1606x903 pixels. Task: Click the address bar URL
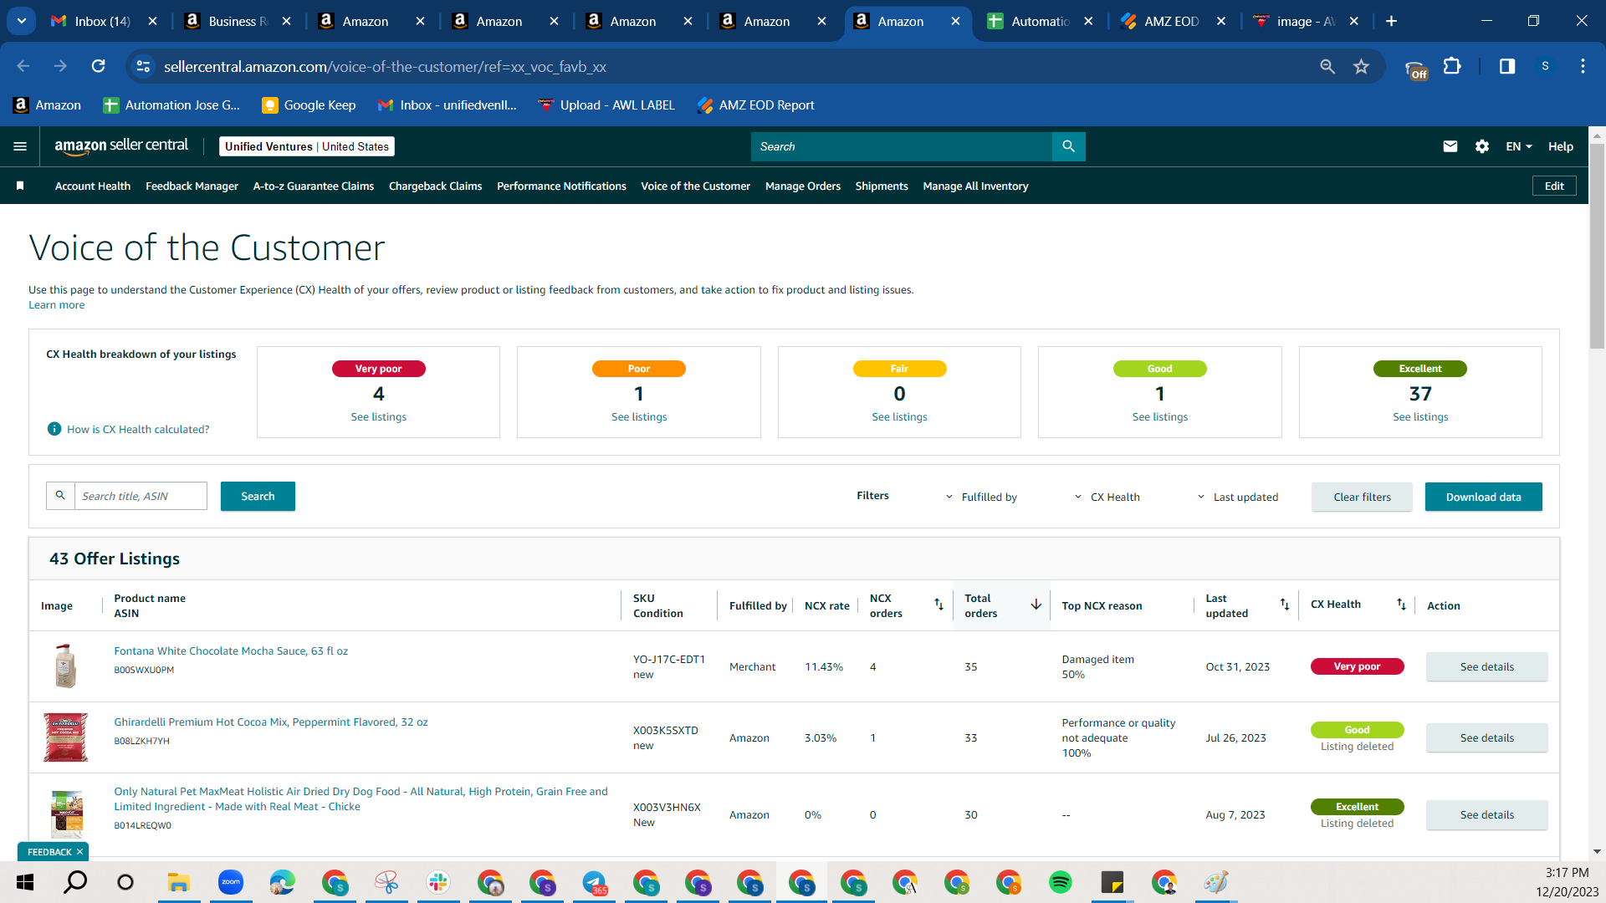(x=385, y=66)
